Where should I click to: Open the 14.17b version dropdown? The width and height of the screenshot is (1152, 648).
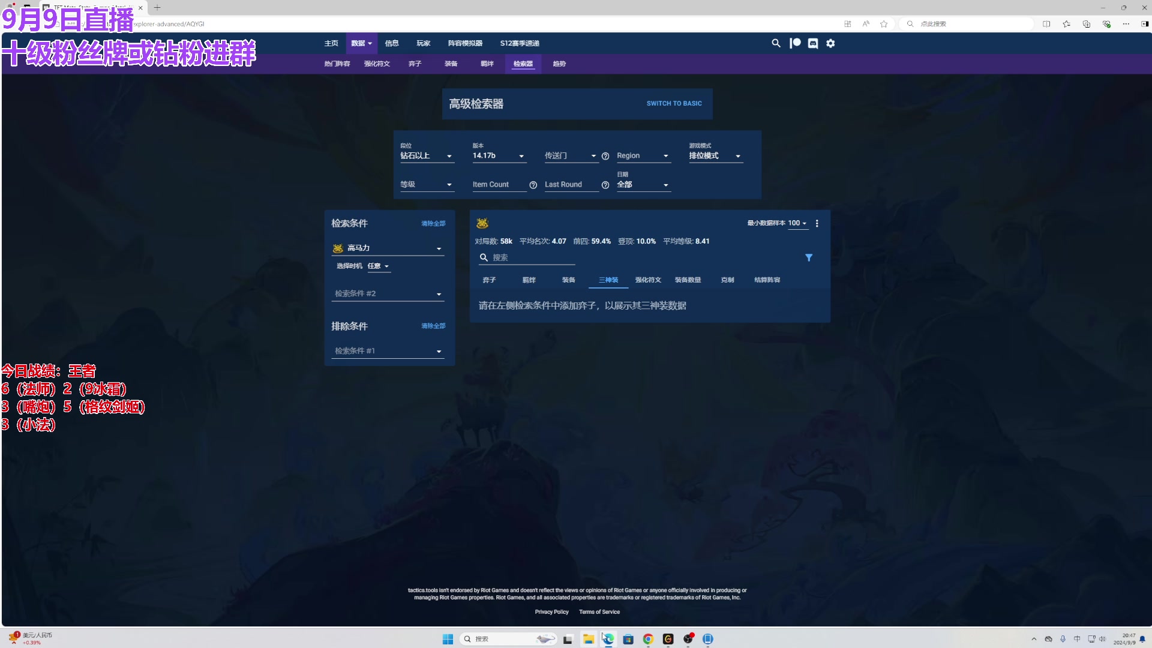point(499,156)
